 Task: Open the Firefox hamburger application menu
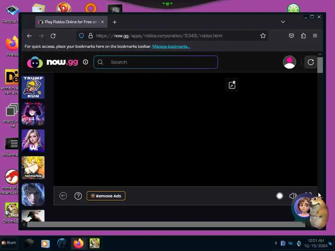tap(315, 36)
